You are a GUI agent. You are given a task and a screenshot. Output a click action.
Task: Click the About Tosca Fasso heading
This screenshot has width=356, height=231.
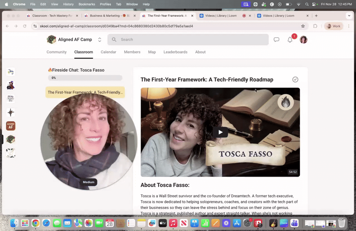(165, 185)
